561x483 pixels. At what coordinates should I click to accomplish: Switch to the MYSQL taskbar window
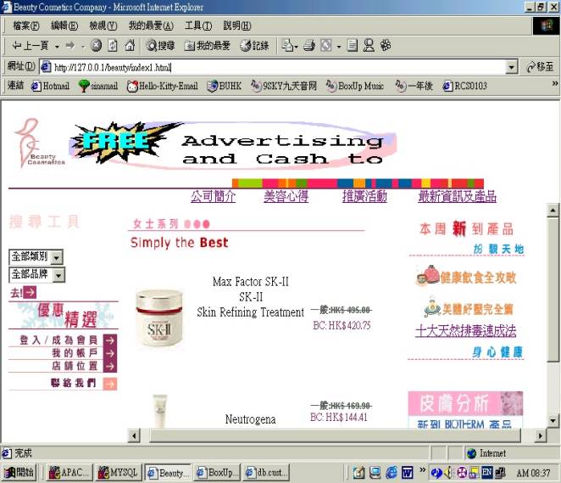tap(119, 473)
